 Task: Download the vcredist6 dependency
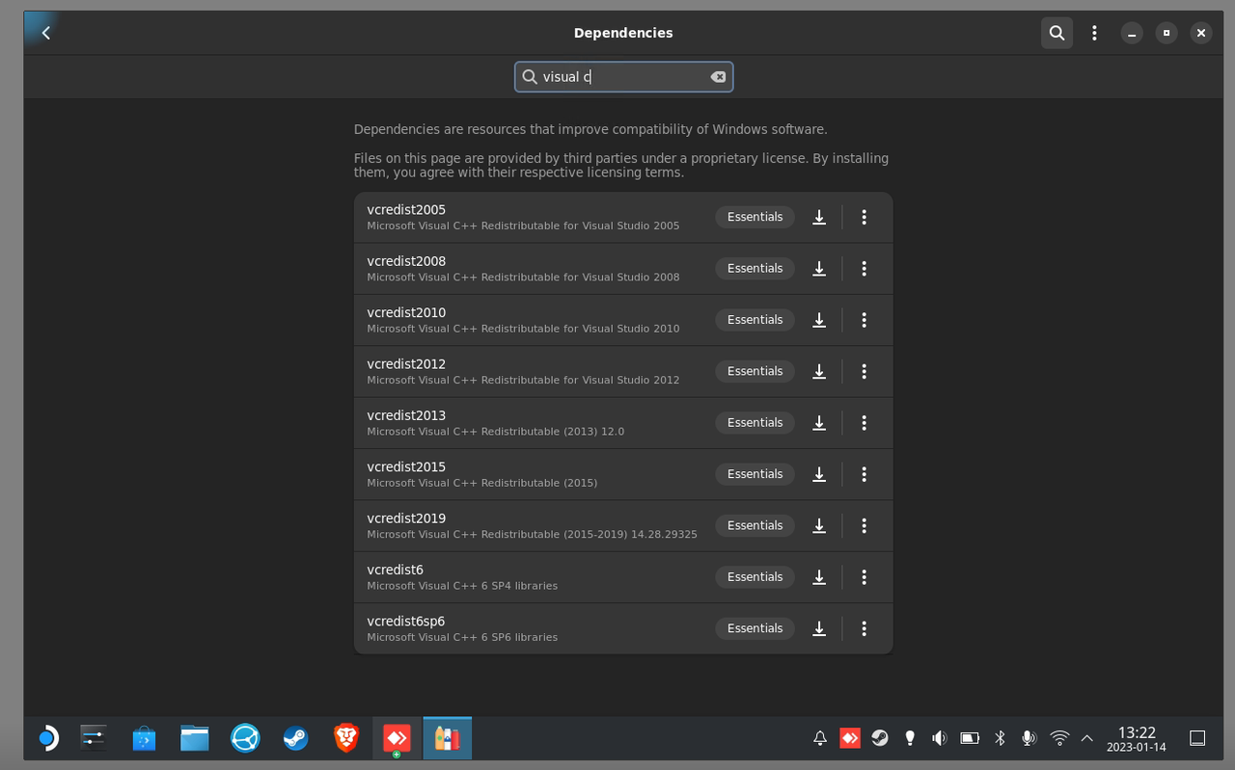(x=819, y=577)
